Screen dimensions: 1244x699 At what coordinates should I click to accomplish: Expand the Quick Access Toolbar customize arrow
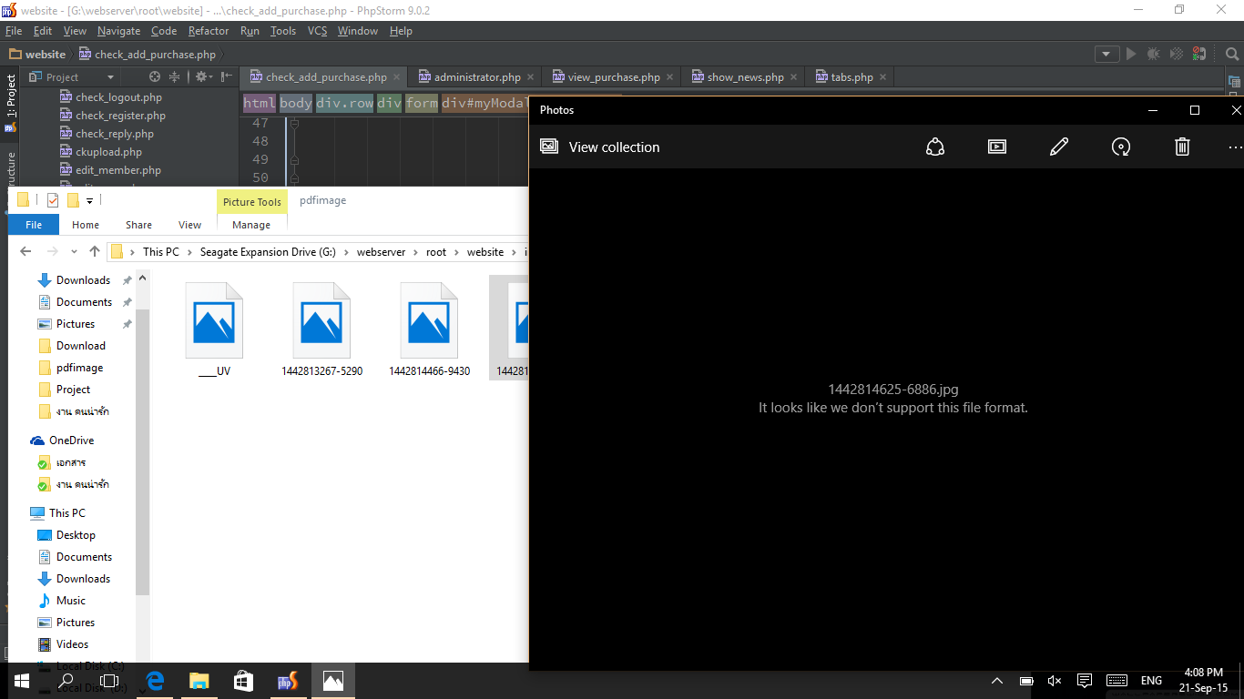[x=89, y=200]
